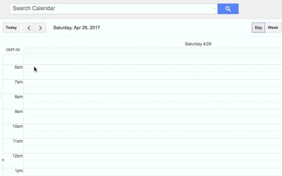Add an event at 9am
Image resolution: width=282 pixels, height=176 pixels.
pos(153,113)
